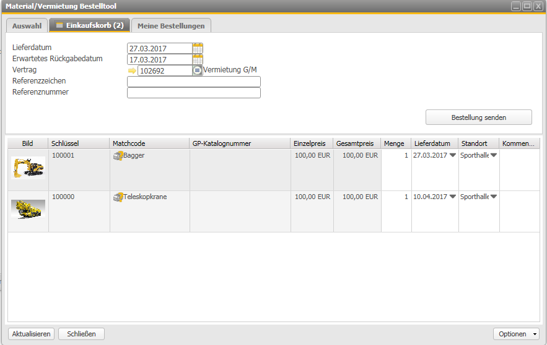
Task: Click the yellow arrow beside Vertrag
Action: point(131,71)
